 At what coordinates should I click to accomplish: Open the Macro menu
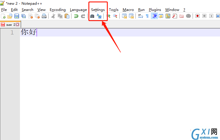point(128,10)
